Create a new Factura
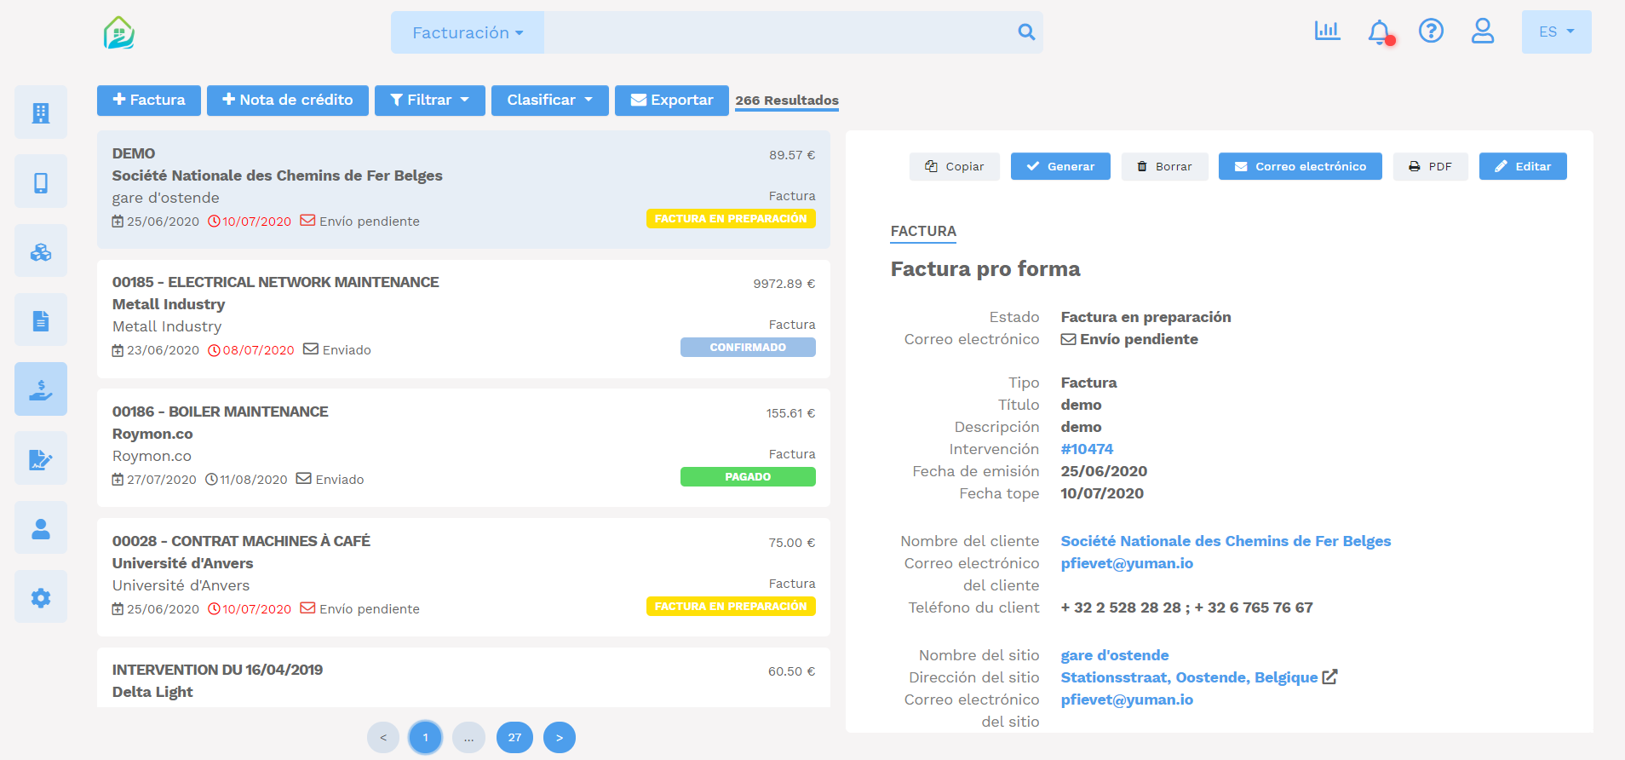Viewport: 1625px width, 760px height. click(149, 101)
